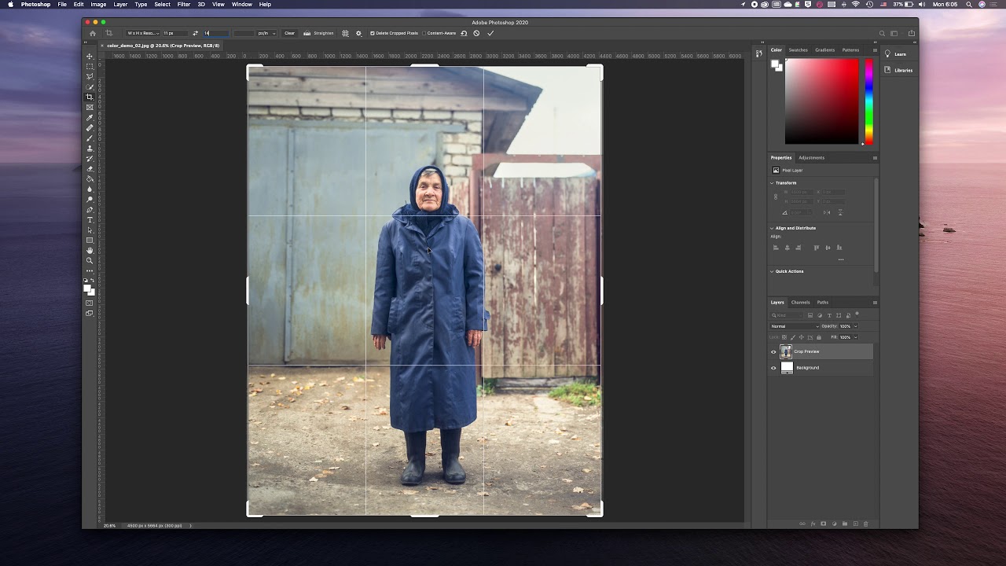Open the Filter menu
The width and height of the screenshot is (1006, 566).
point(183,4)
